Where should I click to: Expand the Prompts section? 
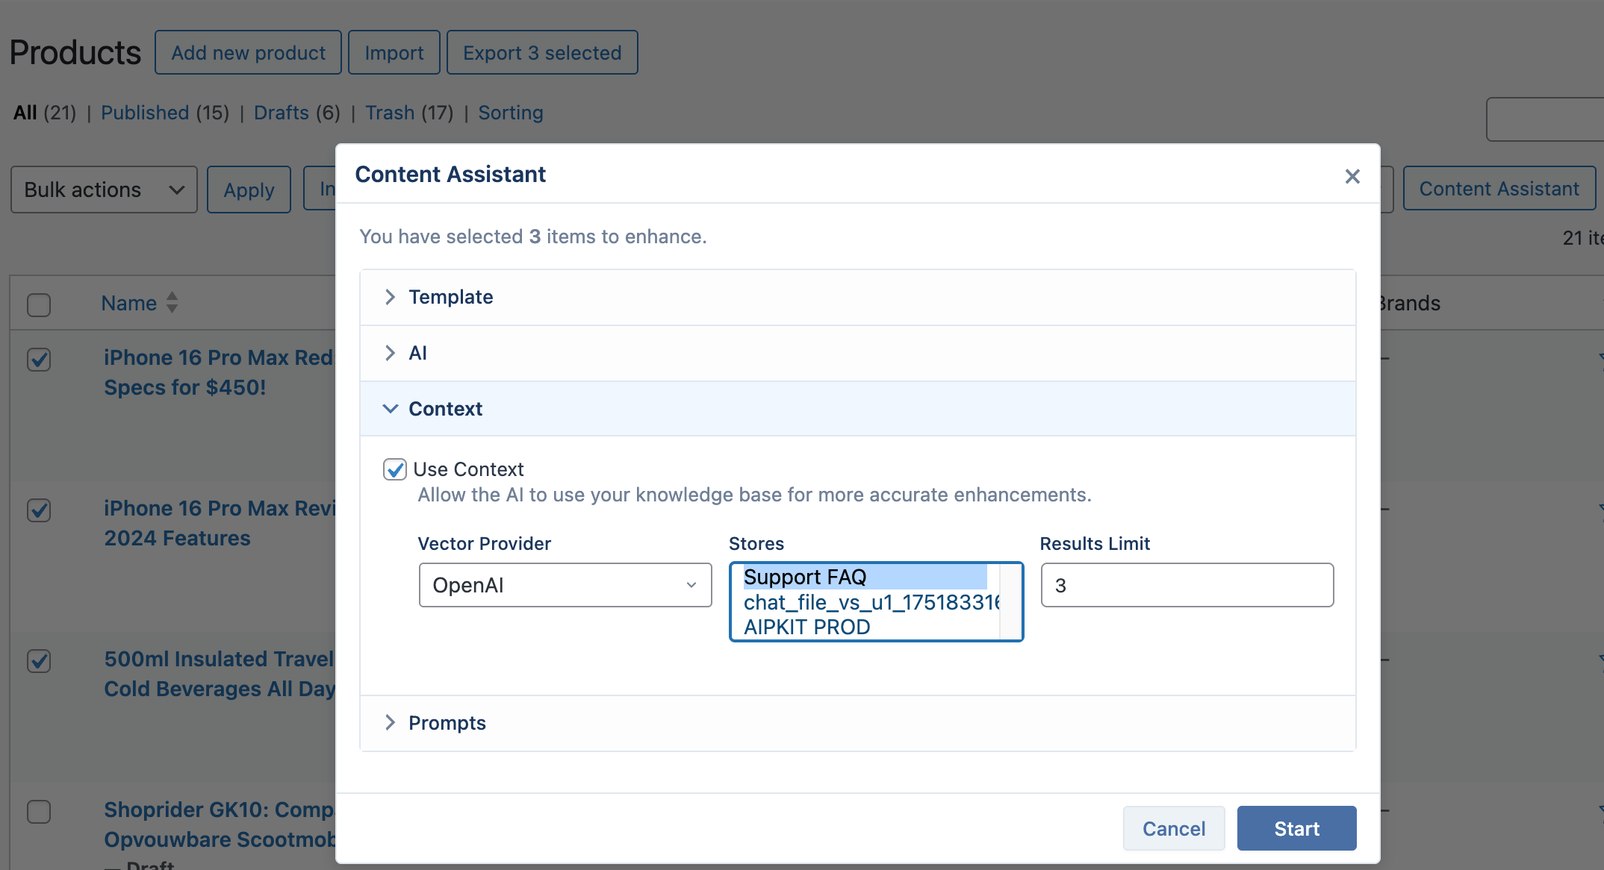click(x=857, y=723)
